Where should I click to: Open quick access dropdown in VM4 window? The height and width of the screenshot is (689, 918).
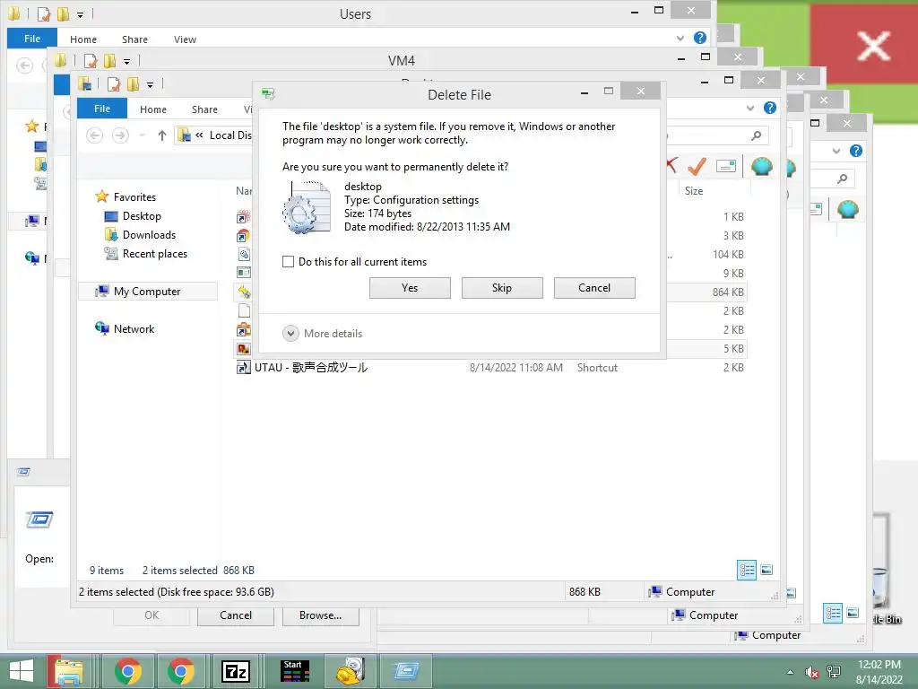point(126,61)
